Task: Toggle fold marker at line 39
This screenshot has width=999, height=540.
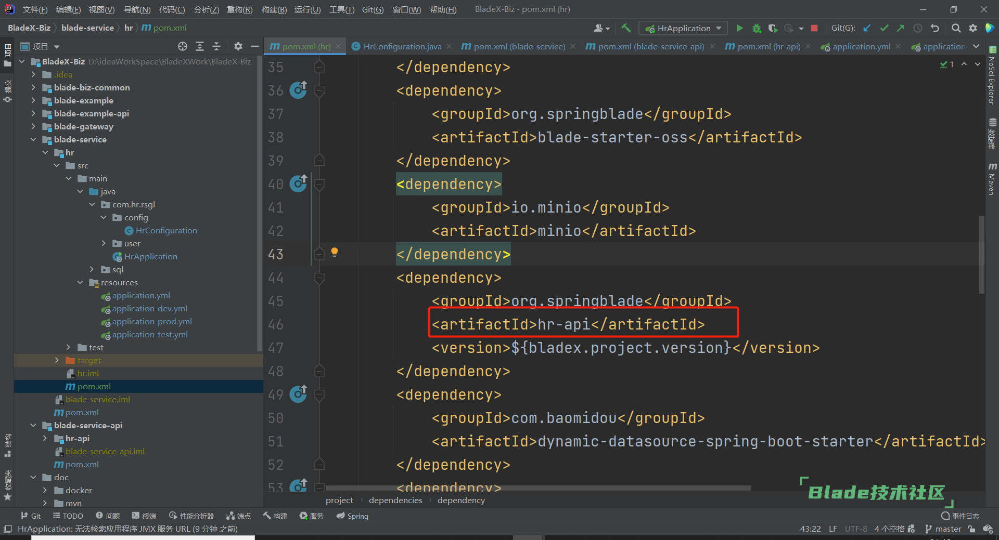Action: [x=319, y=160]
